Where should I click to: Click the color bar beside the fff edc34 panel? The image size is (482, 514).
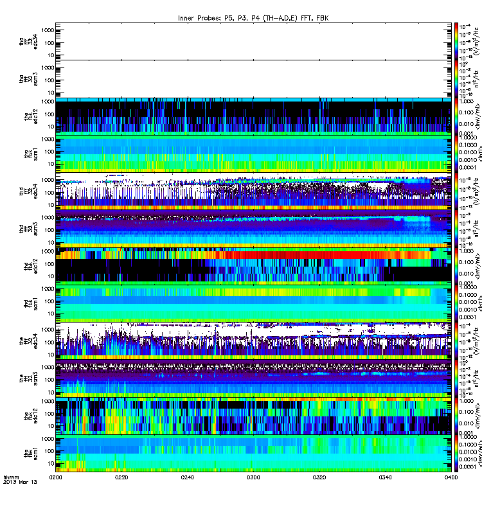pyautogui.click(x=456, y=341)
